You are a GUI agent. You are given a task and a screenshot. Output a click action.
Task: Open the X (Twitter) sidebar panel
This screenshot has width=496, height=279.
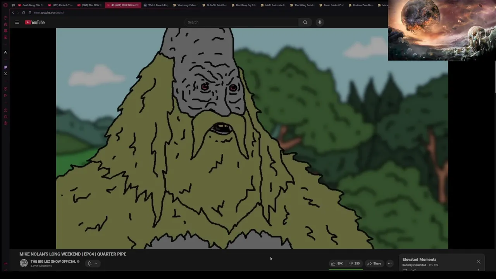click(5, 74)
